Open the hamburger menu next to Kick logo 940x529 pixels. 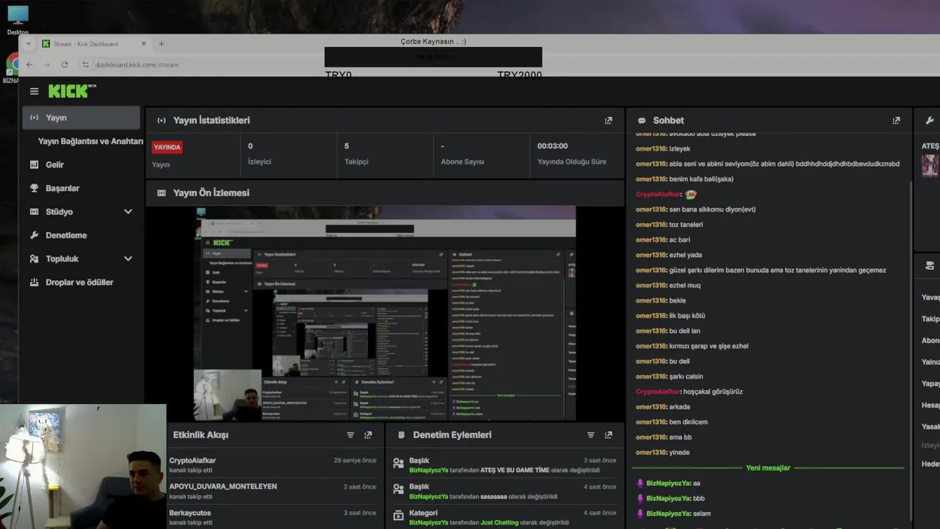pos(34,91)
